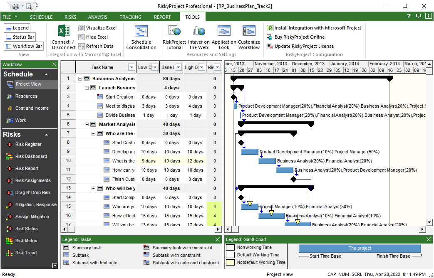Click the task table horizontal scroll right arrow

click(218, 229)
